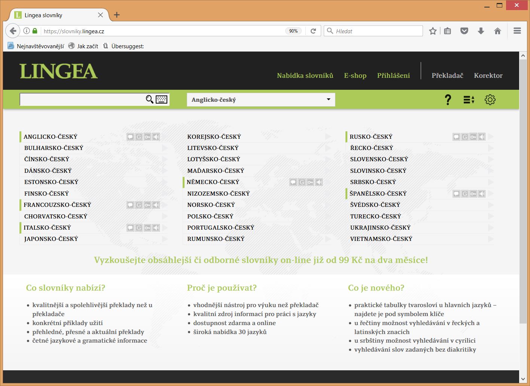The image size is (530, 386).
Task: Go to the browser home icon
Action: point(497,31)
